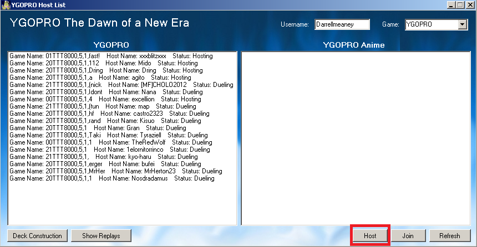Select game hosted by agito
Image resolution: width=477 pixels, height=247 pixels.
click(122, 78)
